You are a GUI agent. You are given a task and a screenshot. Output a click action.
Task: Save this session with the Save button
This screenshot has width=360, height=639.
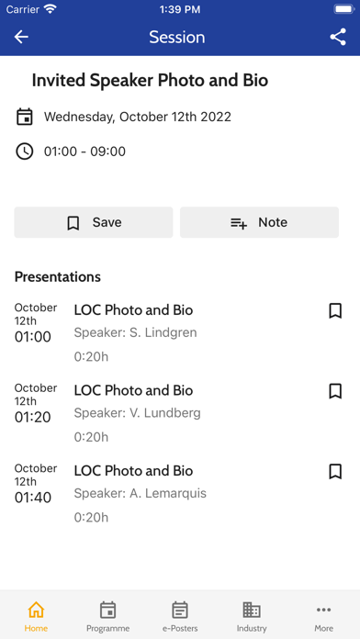pos(94,222)
